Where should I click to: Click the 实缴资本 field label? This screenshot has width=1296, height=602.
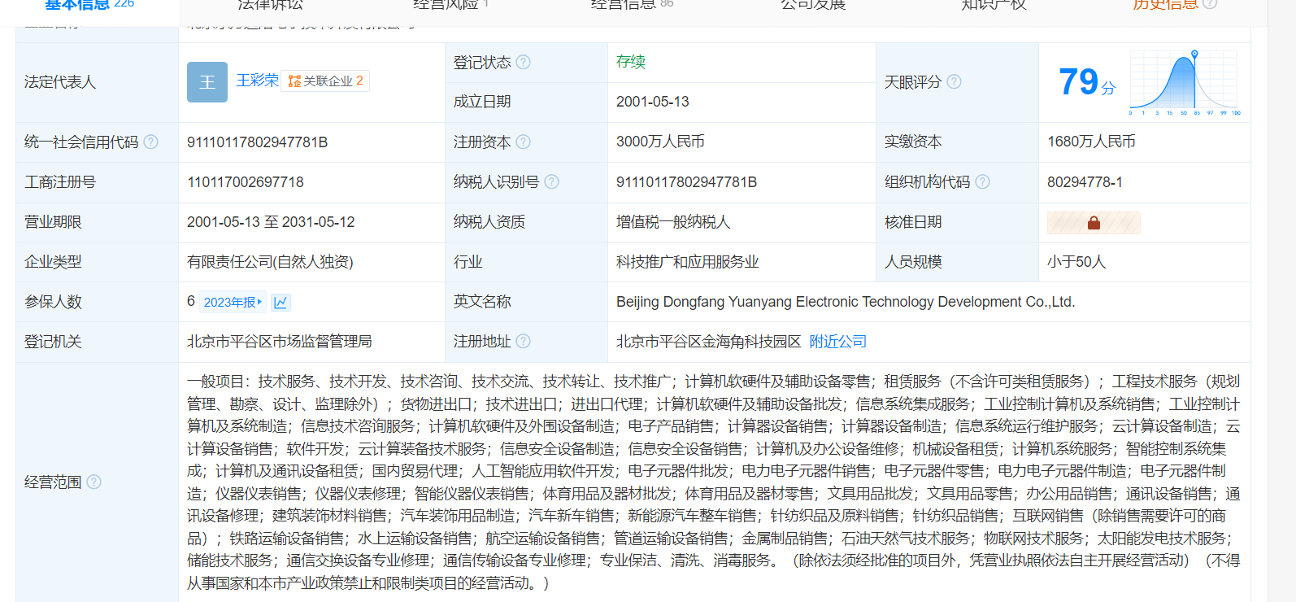point(913,142)
